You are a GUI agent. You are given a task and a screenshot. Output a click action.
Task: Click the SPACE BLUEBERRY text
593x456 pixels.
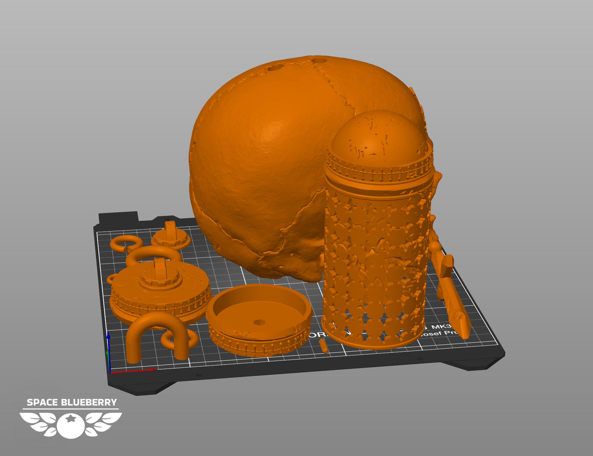click(x=72, y=402)
